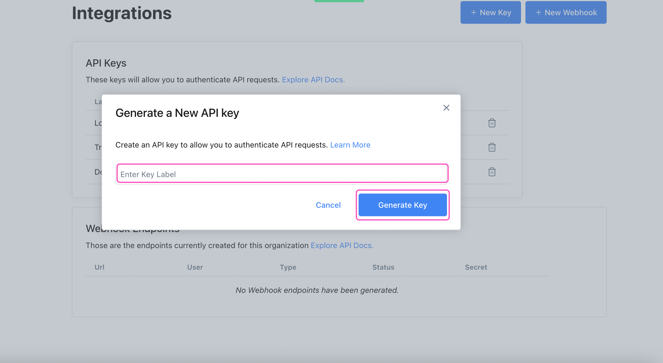663x363 pixels.
Task: Click the Enter Key Label field
Action: coord(282,174)
